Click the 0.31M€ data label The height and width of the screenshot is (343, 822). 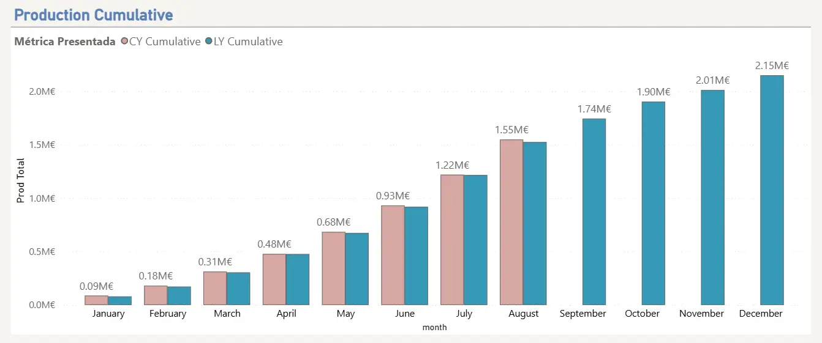click(215, 262)
